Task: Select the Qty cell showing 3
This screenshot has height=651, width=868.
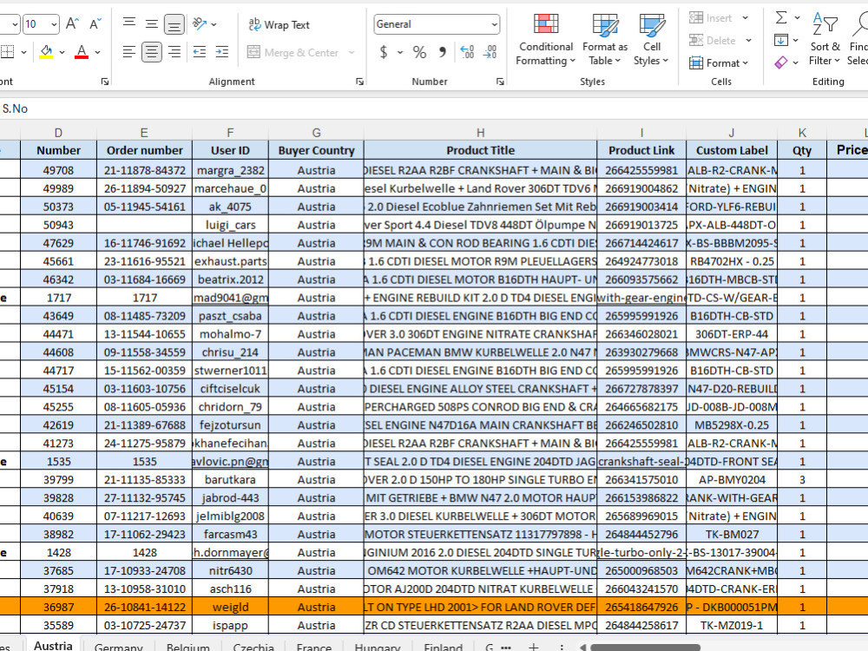Action: pos(802,479)
